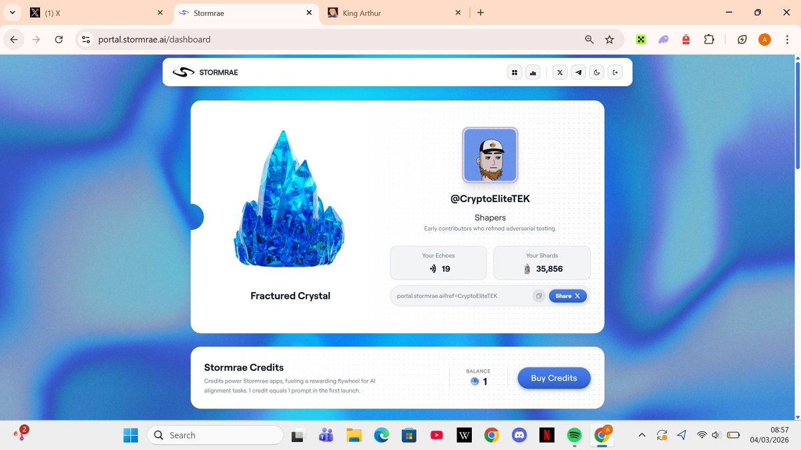Expand the tab search dropdown arrow
This screenshot has height=450, width=801.
tap(12, 13)
